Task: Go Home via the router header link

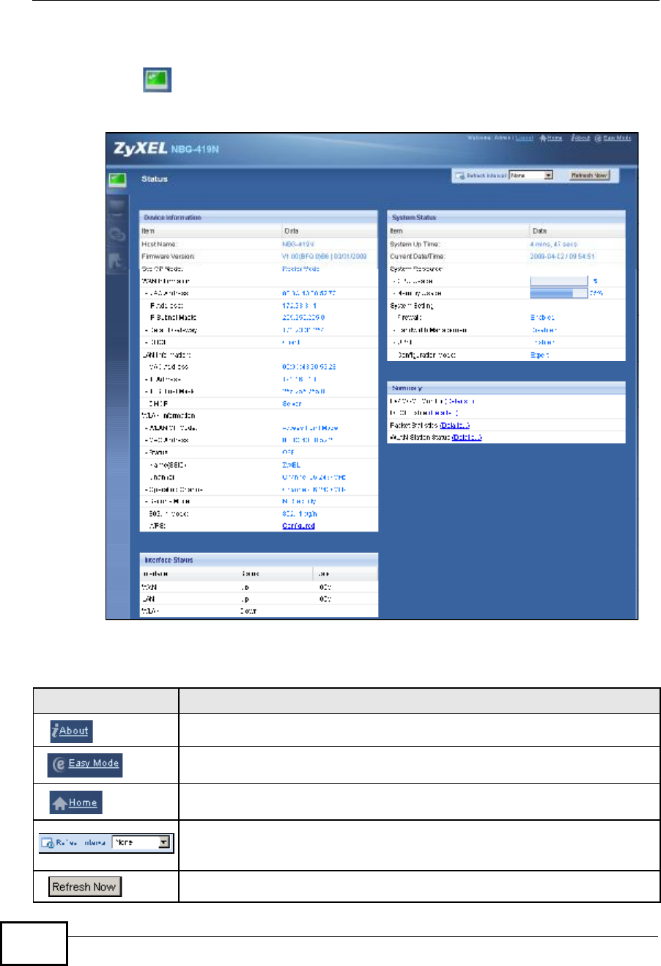Action: [x=551, y=138]
